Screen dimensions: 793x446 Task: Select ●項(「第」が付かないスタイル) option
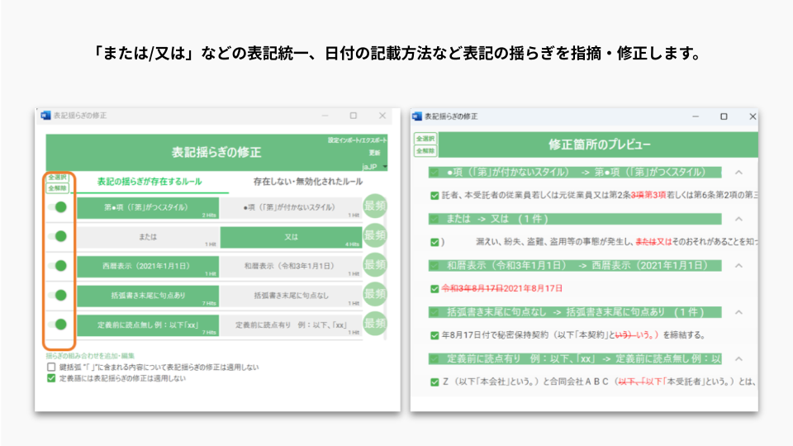tap(291, 208)
